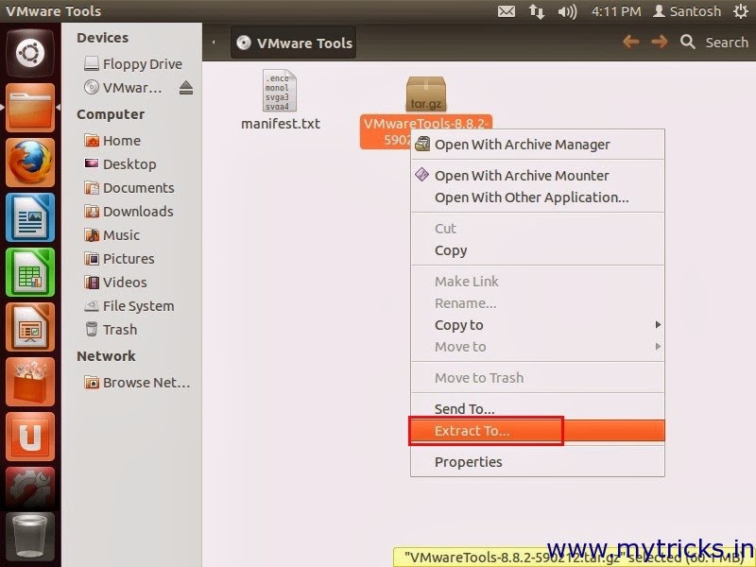The image size is (756, 567).
Task: Open Music in the sidebar
Action: (x=112, y=234)
